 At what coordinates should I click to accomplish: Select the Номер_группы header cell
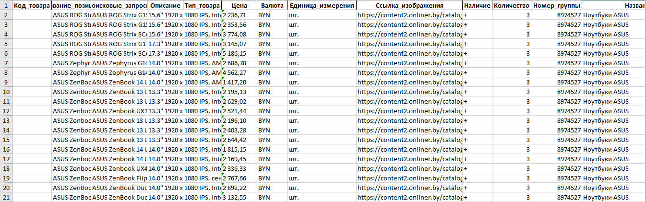557,5
